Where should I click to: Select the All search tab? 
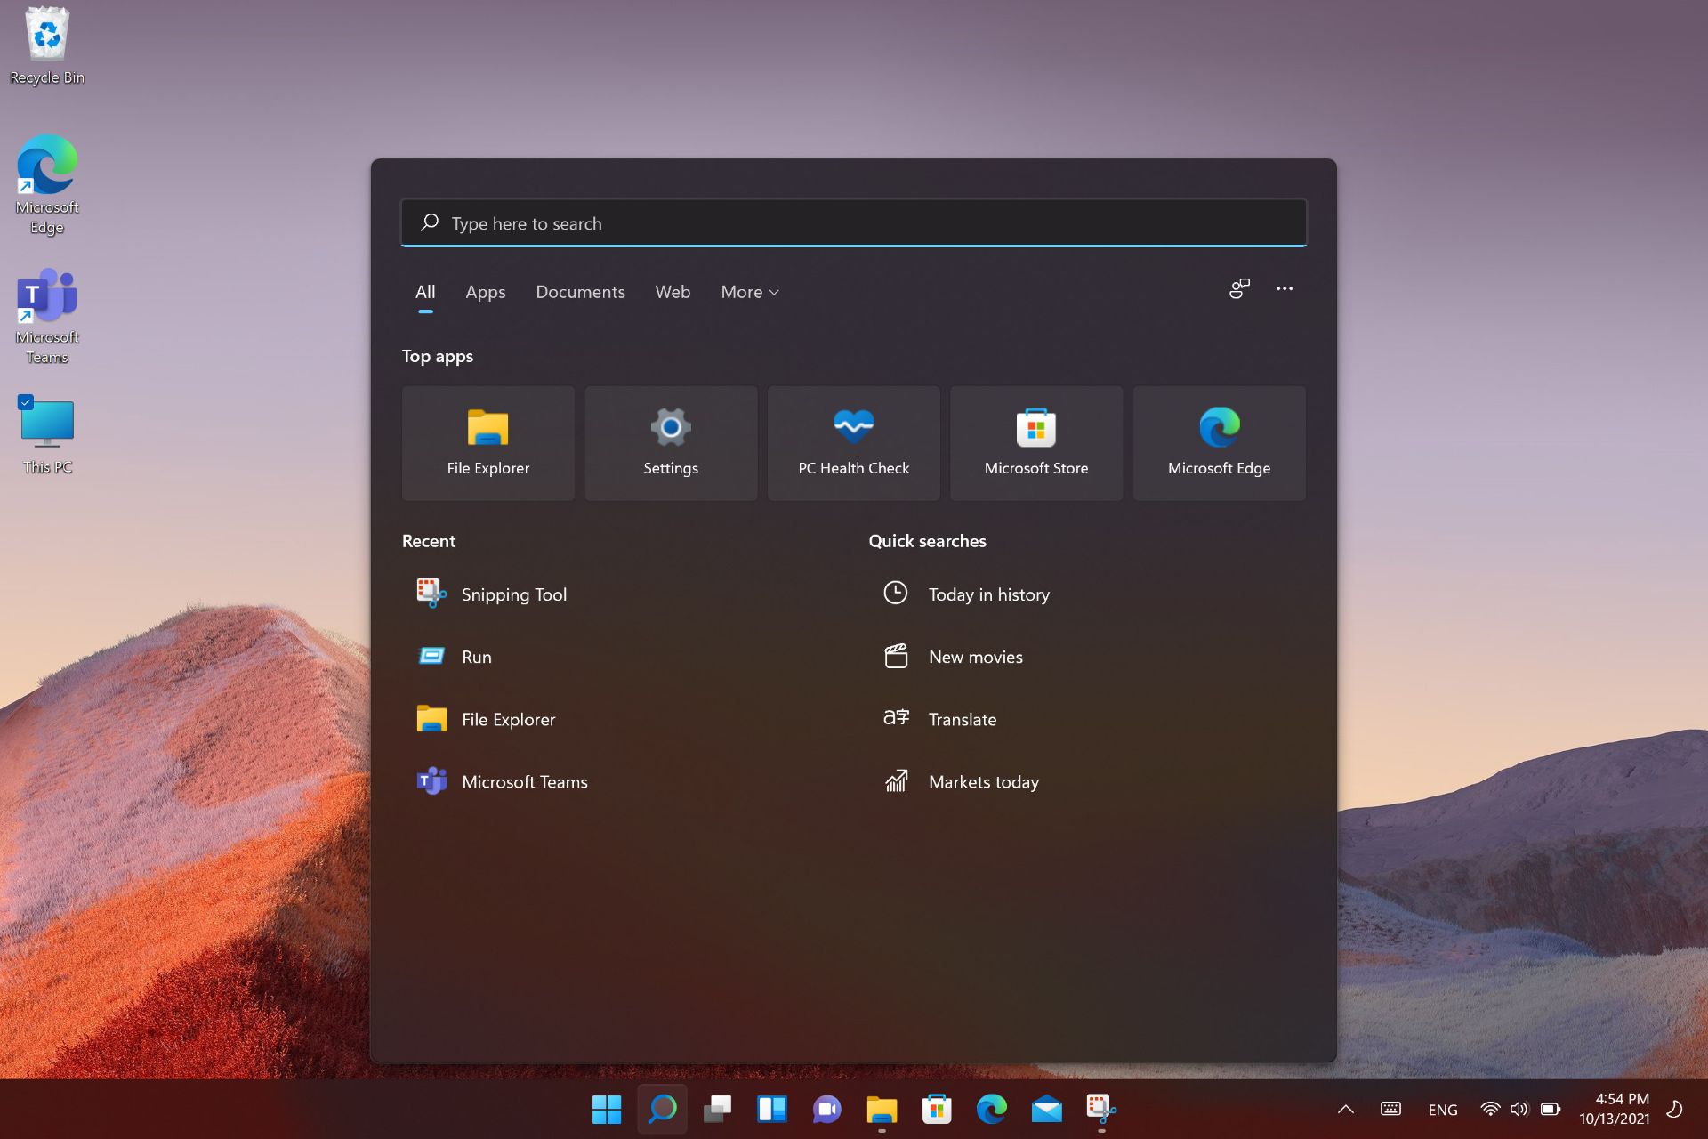pos(424,291)
